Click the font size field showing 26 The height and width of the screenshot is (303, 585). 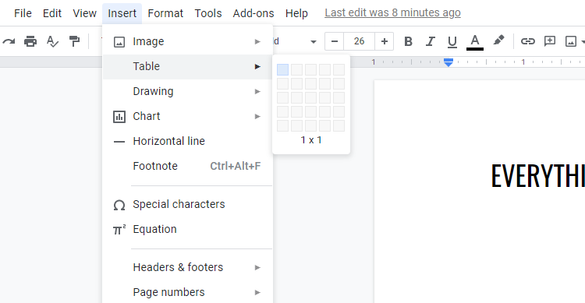(360, 41)
